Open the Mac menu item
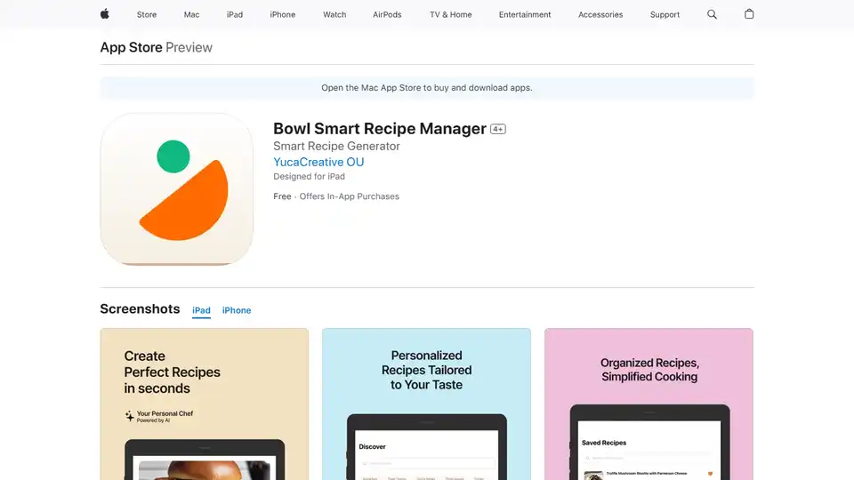The image size is (854, 480). [x=192, y=15]
